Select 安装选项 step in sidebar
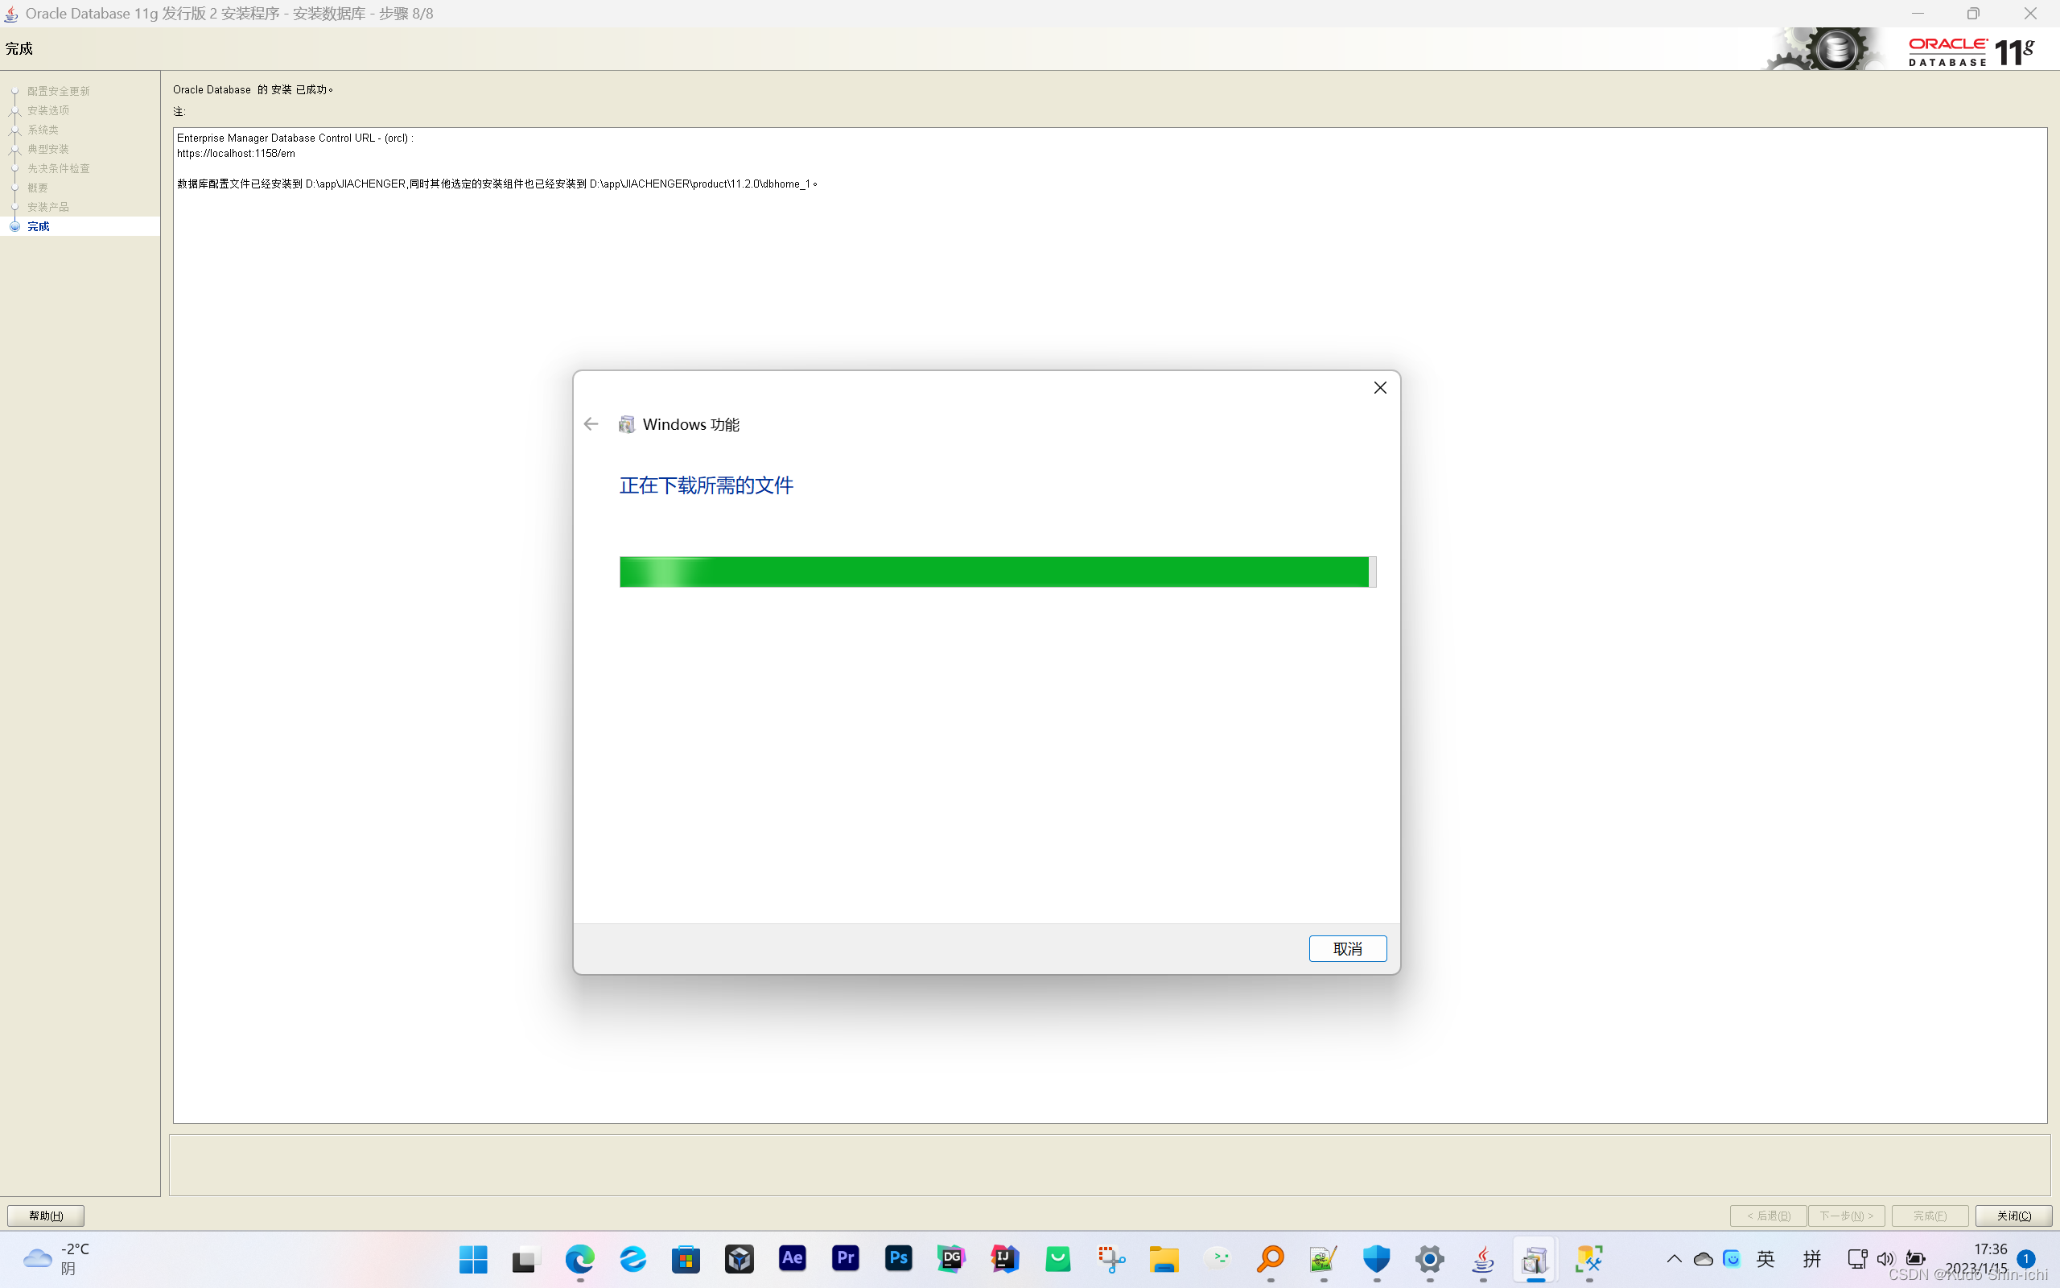This screenshot has width=2060, height=1288. click(47, 111)
